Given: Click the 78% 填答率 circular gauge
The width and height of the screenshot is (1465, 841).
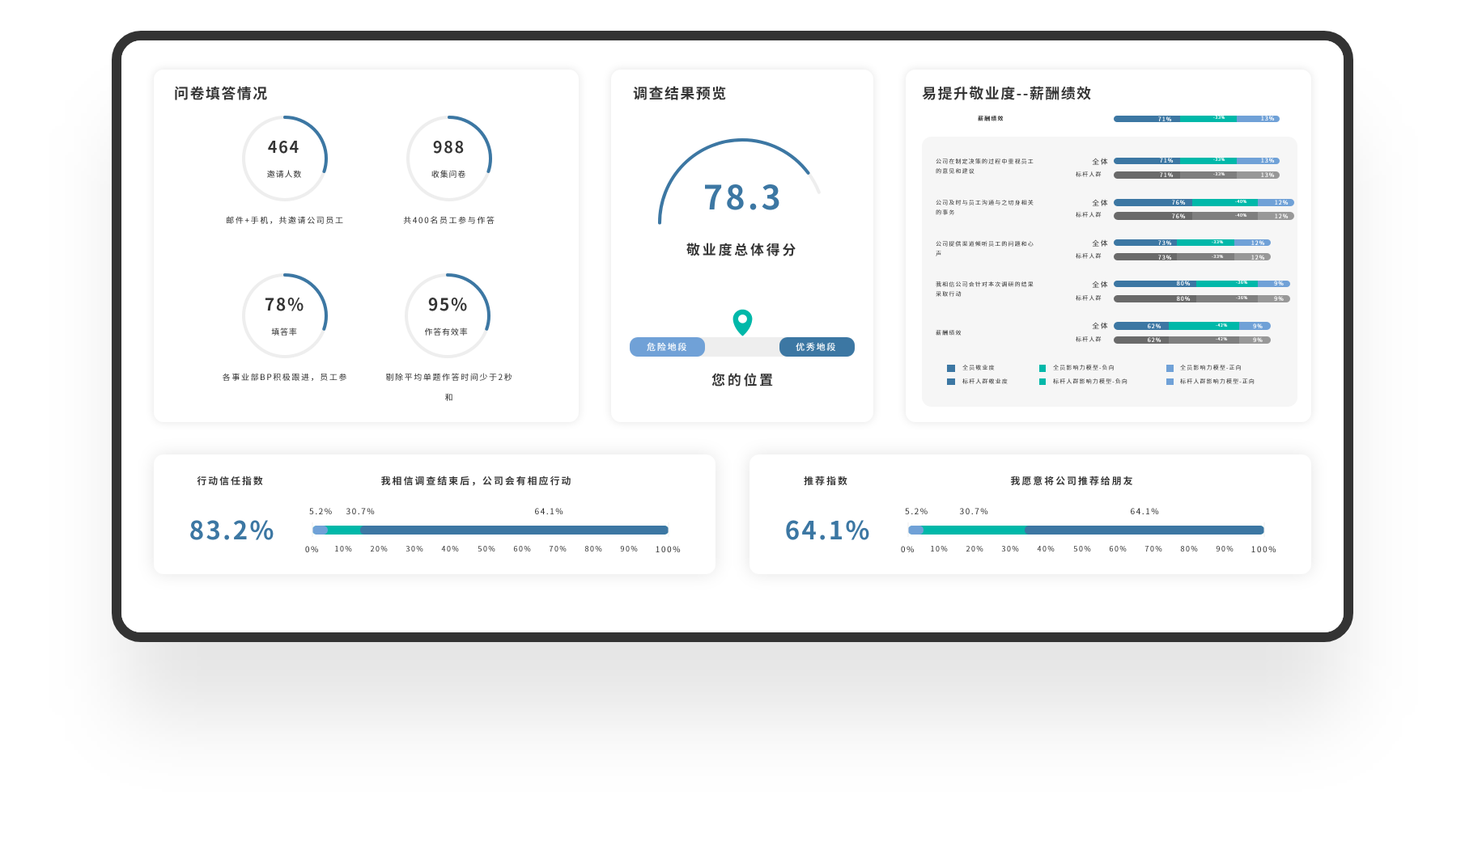Looking at the screenshot, I should (285, 315).
